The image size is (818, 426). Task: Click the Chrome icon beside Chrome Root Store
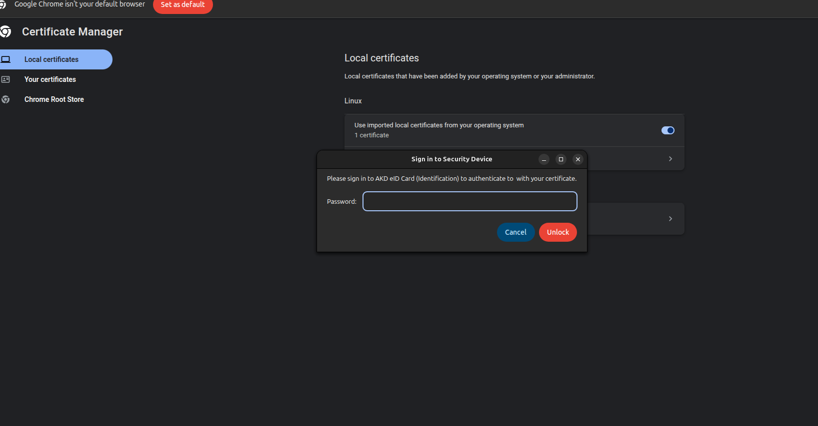(6, 99)
